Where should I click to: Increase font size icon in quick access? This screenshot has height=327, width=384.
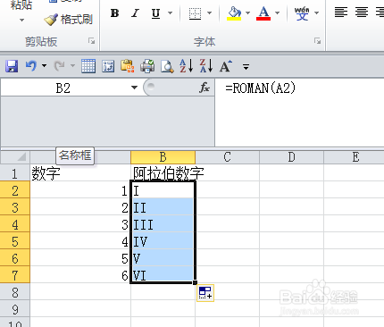pyautogui.click(x=226, y=66)
